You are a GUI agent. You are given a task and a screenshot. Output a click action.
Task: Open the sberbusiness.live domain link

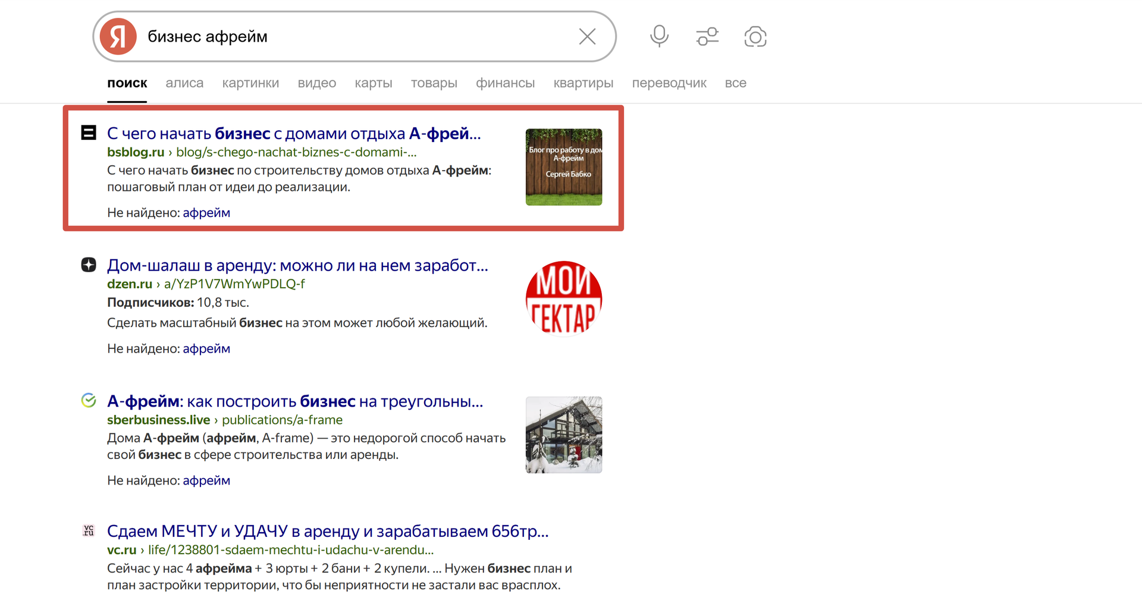[159, 420]
